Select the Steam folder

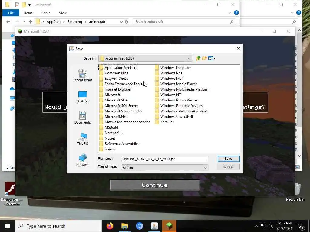point(107,149)
